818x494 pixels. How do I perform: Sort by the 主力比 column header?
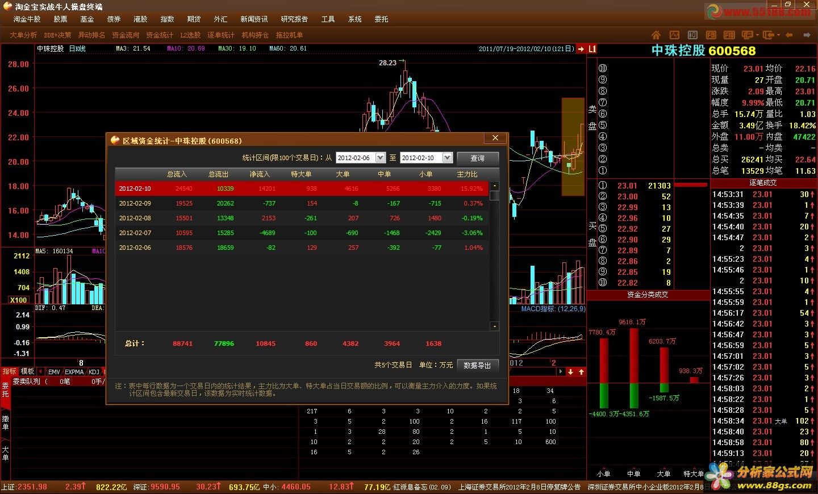point(468,174)
